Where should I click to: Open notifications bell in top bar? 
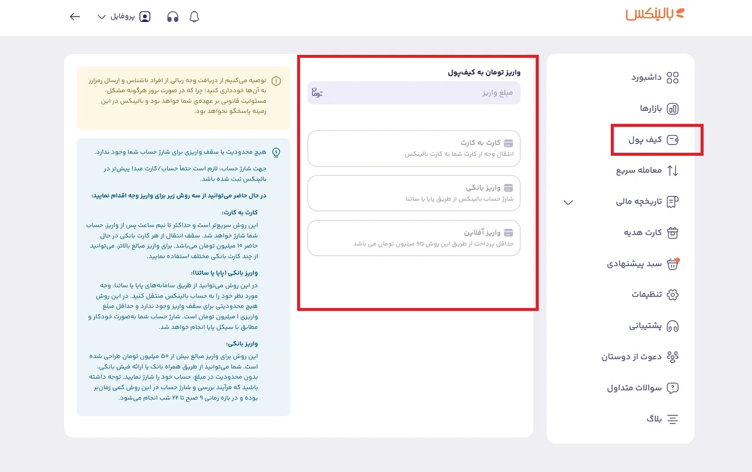pyautogui.click(x=194, y=17)
